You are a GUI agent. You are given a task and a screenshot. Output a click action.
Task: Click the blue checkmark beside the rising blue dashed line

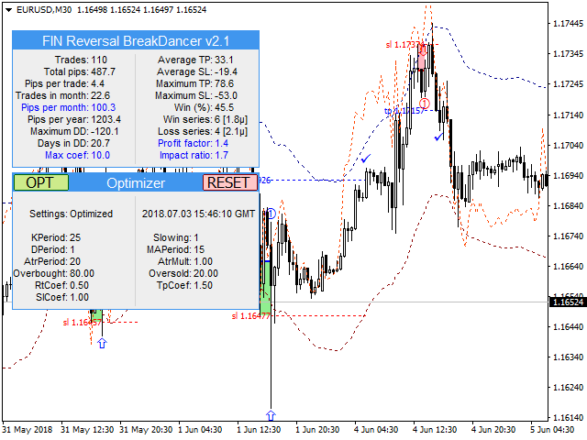[x=366, y=159]
